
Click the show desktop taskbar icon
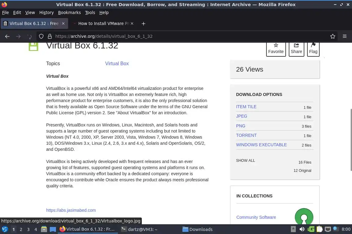53,229
